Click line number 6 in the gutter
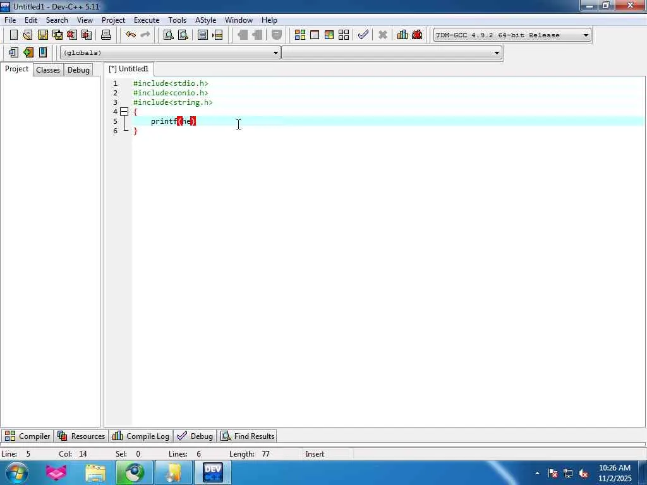The image size is (647, 485). [115, 131]
